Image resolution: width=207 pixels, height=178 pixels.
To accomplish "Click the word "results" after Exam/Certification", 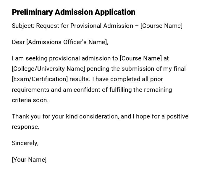I will click(x=79, y=79).
